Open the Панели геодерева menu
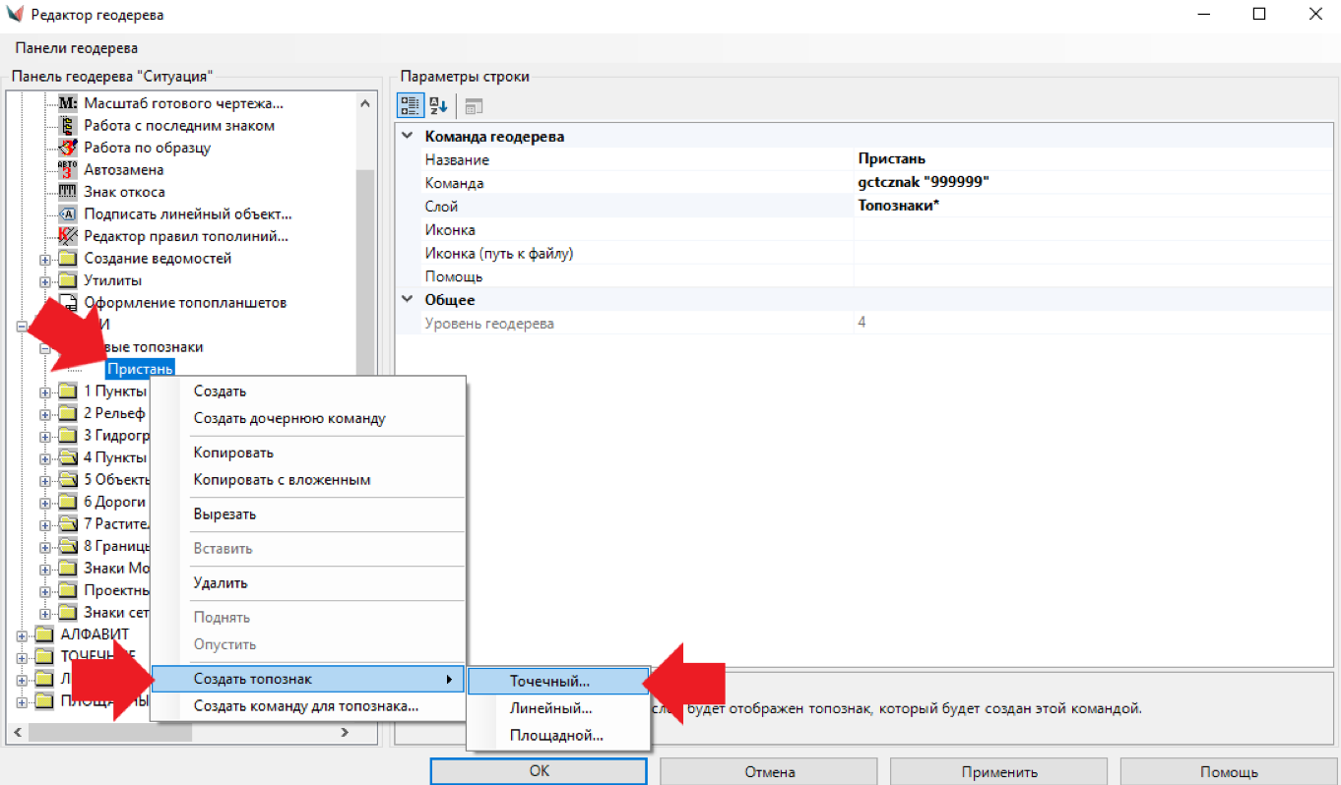Image resolution: width=1341 pixels, height=785 pixels. pyautogui.click(x=77, y=47)
